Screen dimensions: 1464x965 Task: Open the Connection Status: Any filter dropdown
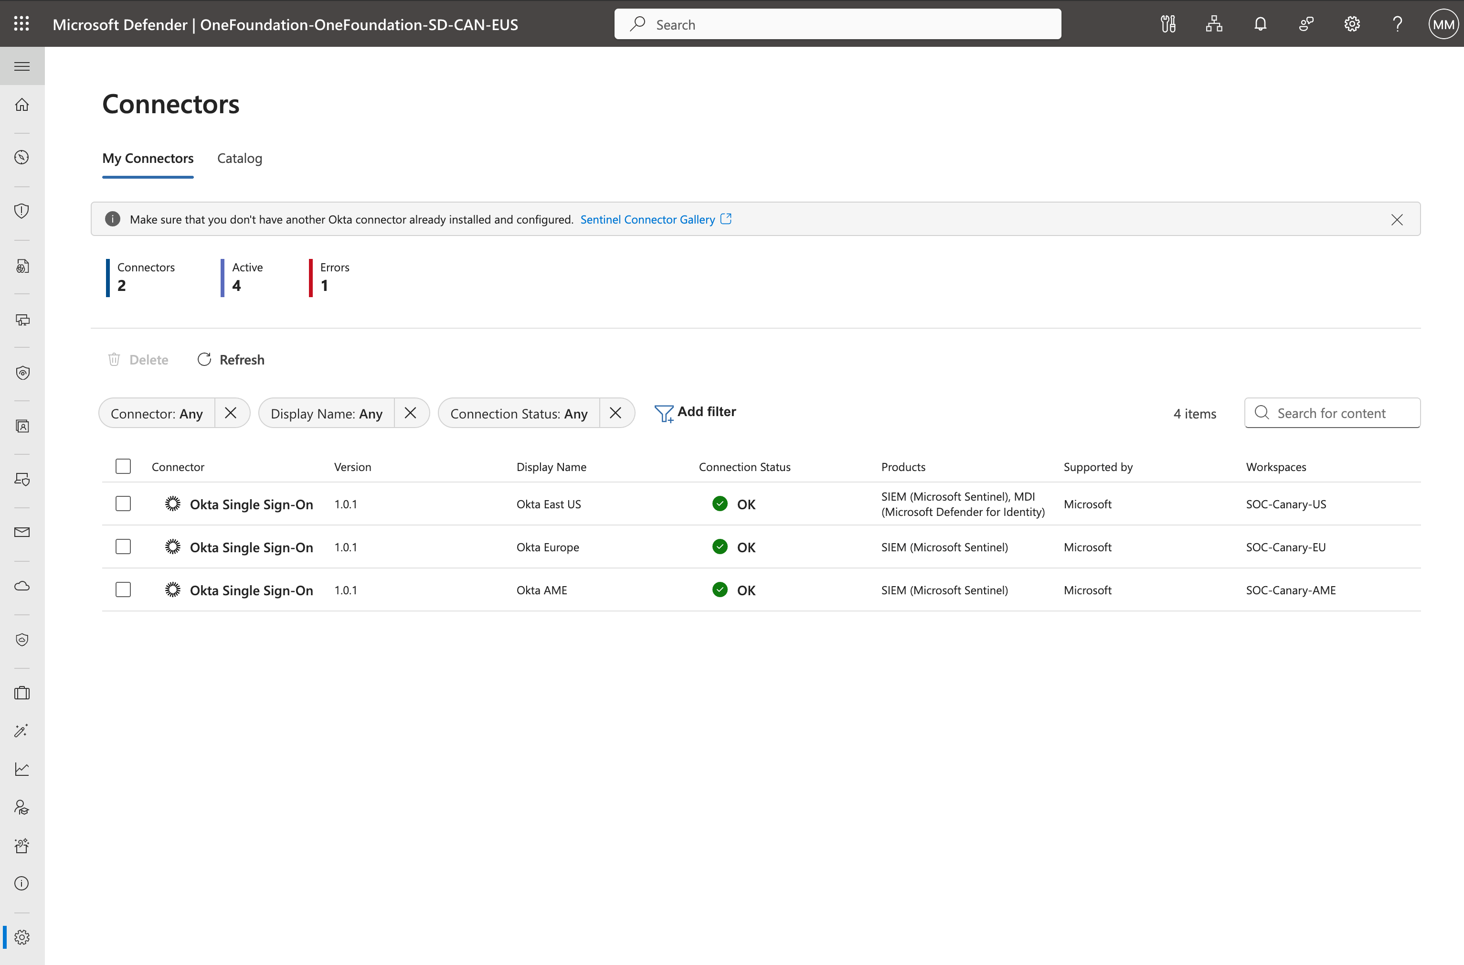[x=519, y=413]
